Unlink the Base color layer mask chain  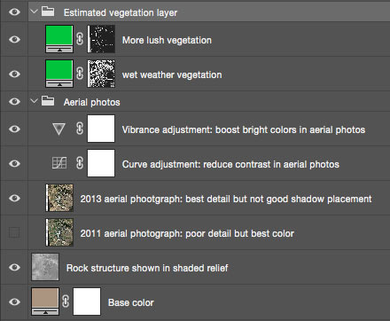point(66,301)
